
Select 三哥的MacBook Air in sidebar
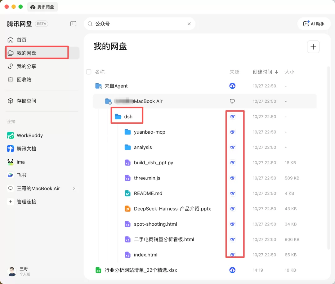(x=38, y=188)
